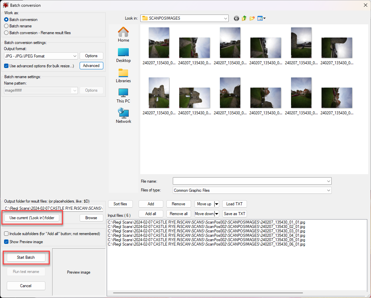Click the Home icon in places sidebar
This screenshot has height=298, width=371.
point(123,32)
